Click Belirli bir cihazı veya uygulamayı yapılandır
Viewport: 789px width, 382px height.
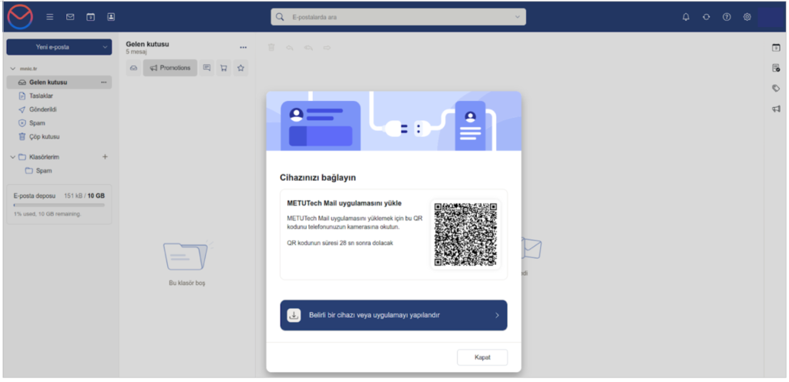pos(393,315)
